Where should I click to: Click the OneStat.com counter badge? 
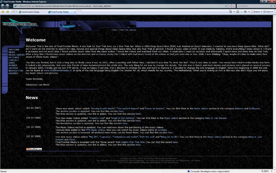point(34,149)
